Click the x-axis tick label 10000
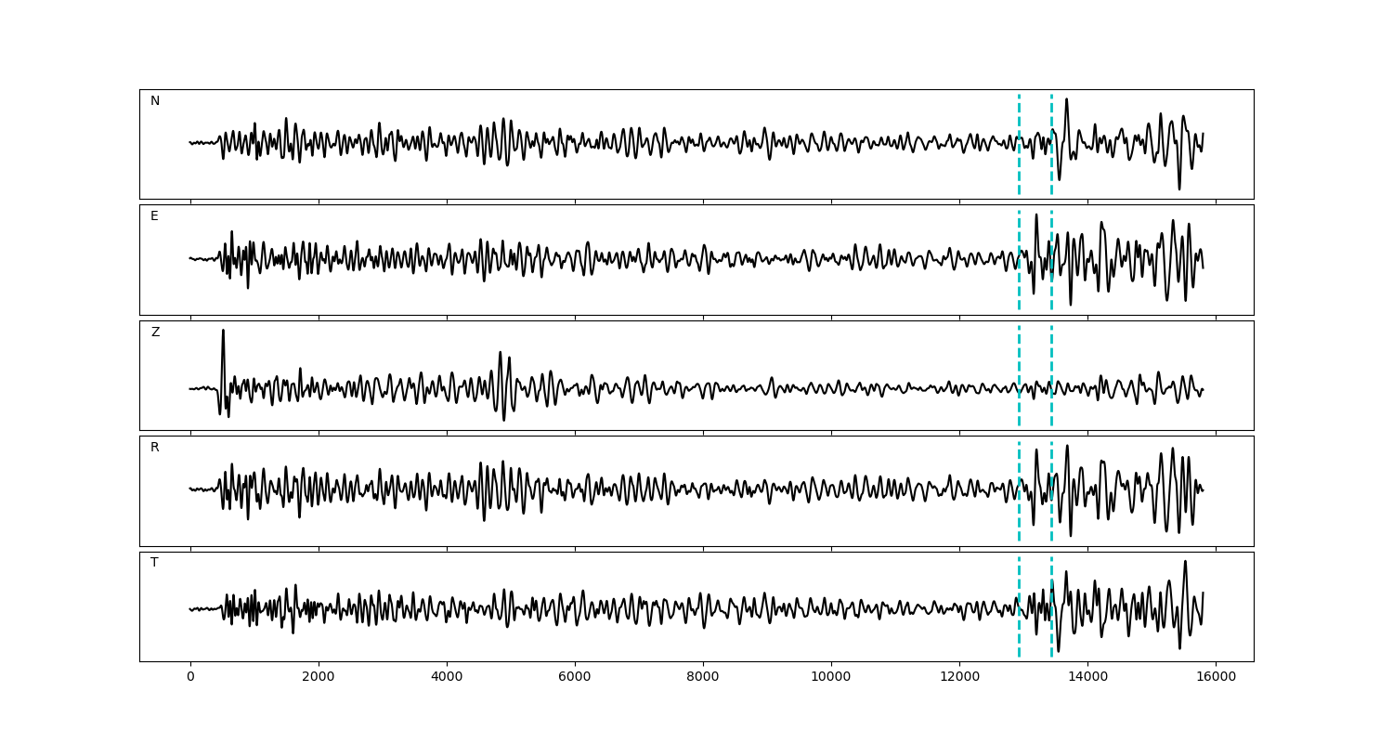Viewport: 1393px width, 743px height. (x=831, y=678)
